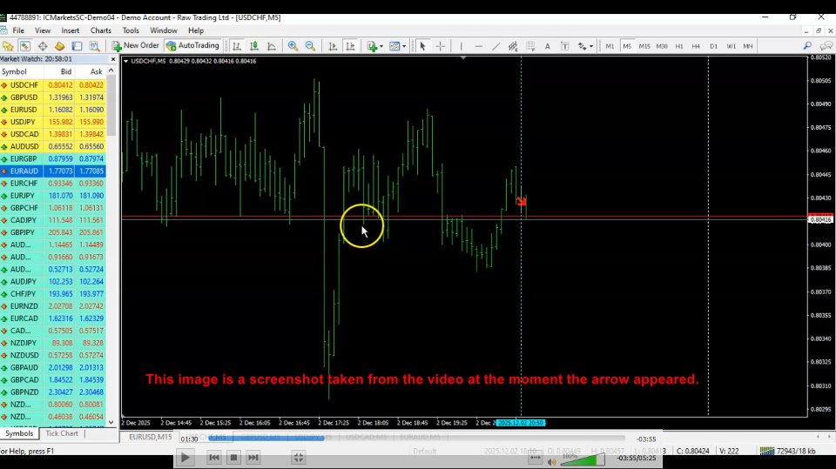Image resolution: width=836 pixels, height=469 pixels.
Task: Draw a trendline with the line tool
Action: click(x=496, y=46)
